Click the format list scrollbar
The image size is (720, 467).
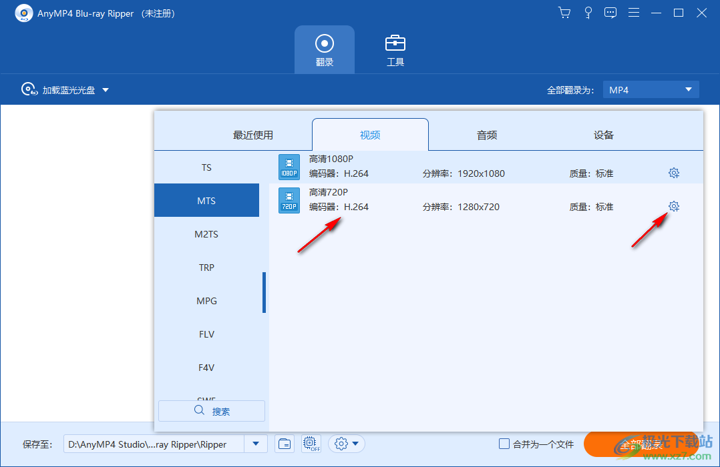[x=264, y=292]
